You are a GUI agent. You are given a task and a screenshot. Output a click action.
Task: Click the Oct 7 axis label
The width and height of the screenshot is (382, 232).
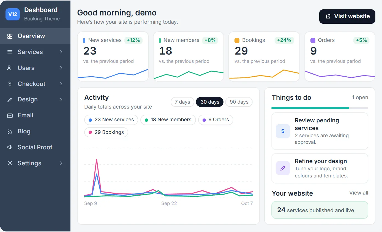pos(247,203)
